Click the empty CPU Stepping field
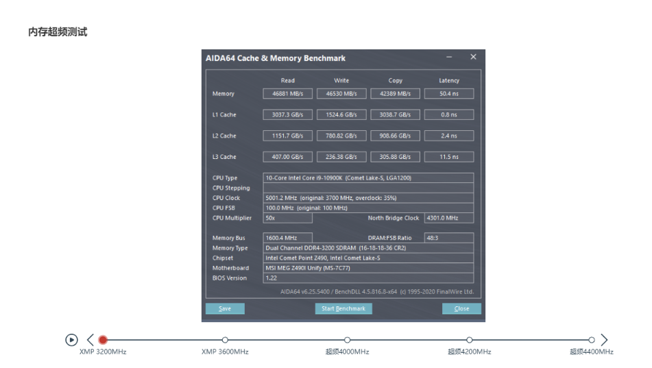Screen dimensions: 652x368 coord(368,188)
